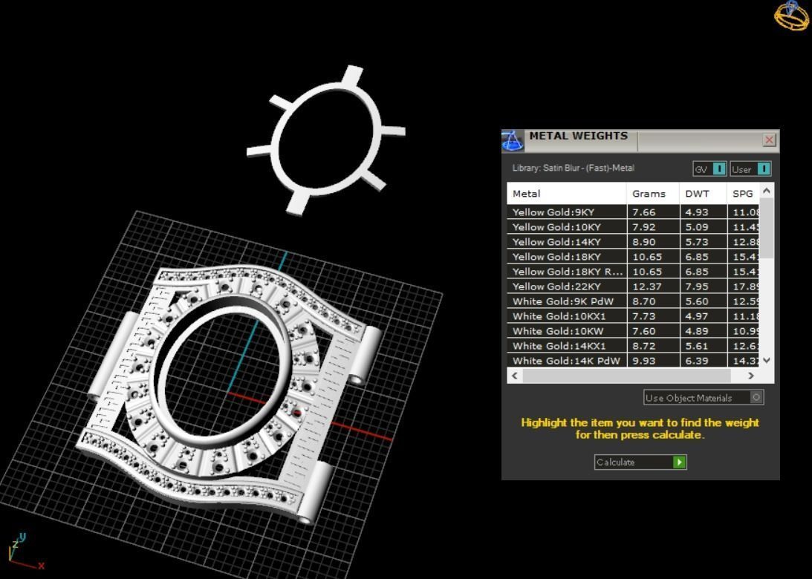The height and width of the screenshot is (579, 812).
Task: Select the White Gold:14K PdW row
Action: 634,361
